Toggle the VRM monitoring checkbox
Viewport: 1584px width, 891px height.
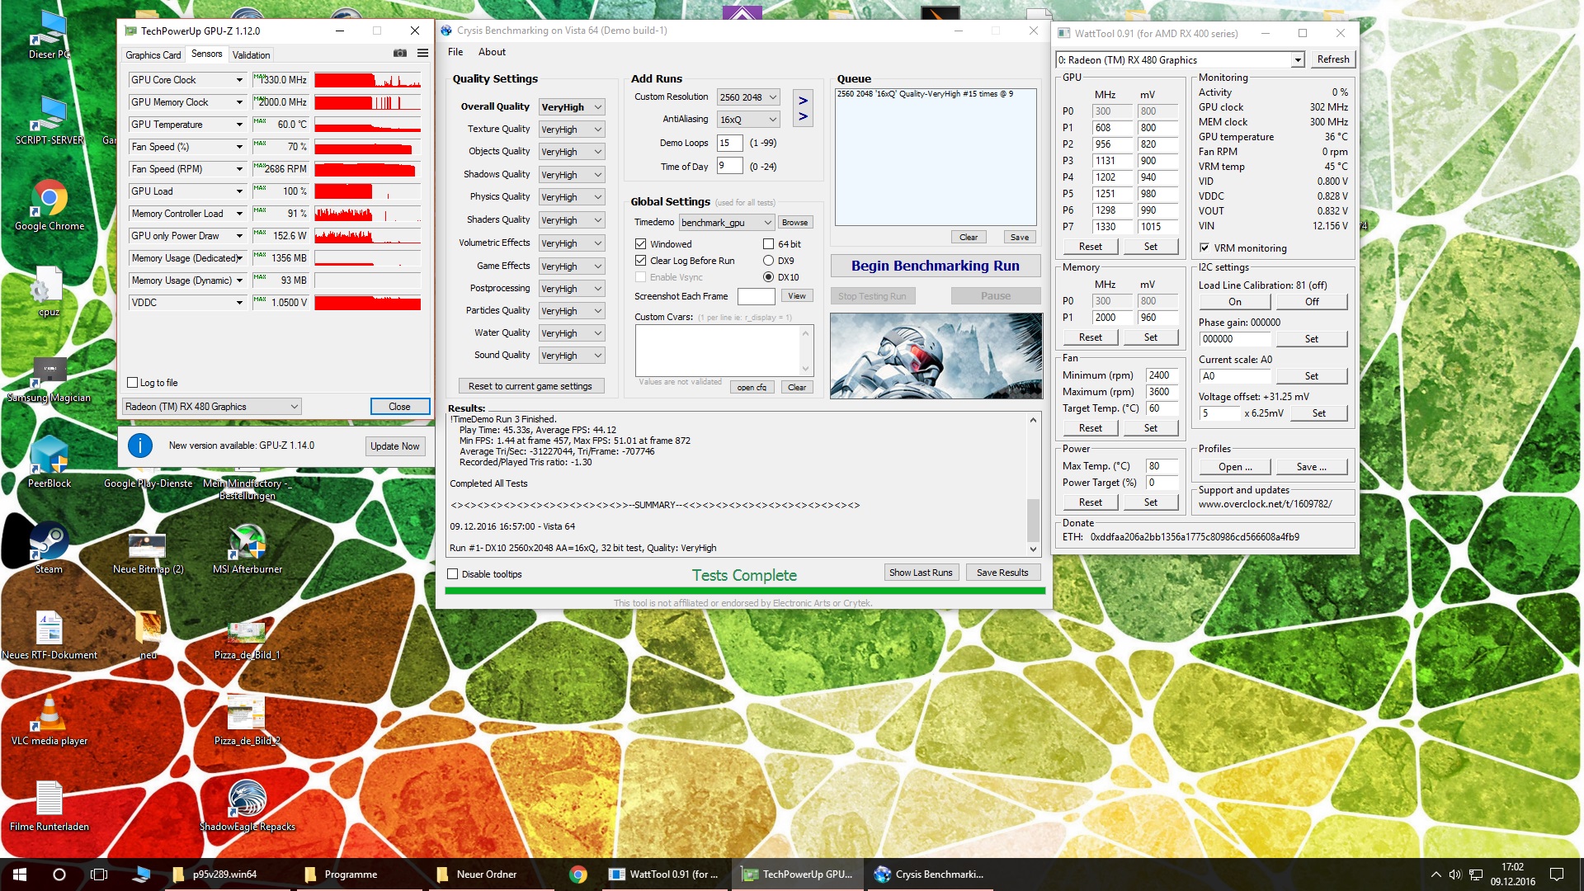point(1204,247)
